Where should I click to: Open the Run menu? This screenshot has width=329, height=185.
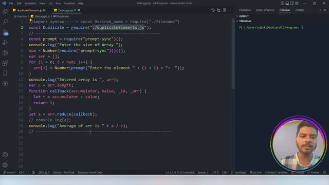coord(58,4)
